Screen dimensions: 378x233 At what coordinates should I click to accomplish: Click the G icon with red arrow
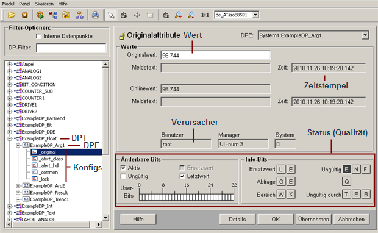coord(166,15)
